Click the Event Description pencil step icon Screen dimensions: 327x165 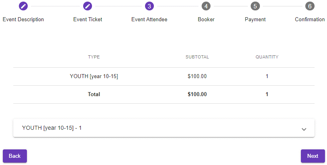[x=23, y=6]
